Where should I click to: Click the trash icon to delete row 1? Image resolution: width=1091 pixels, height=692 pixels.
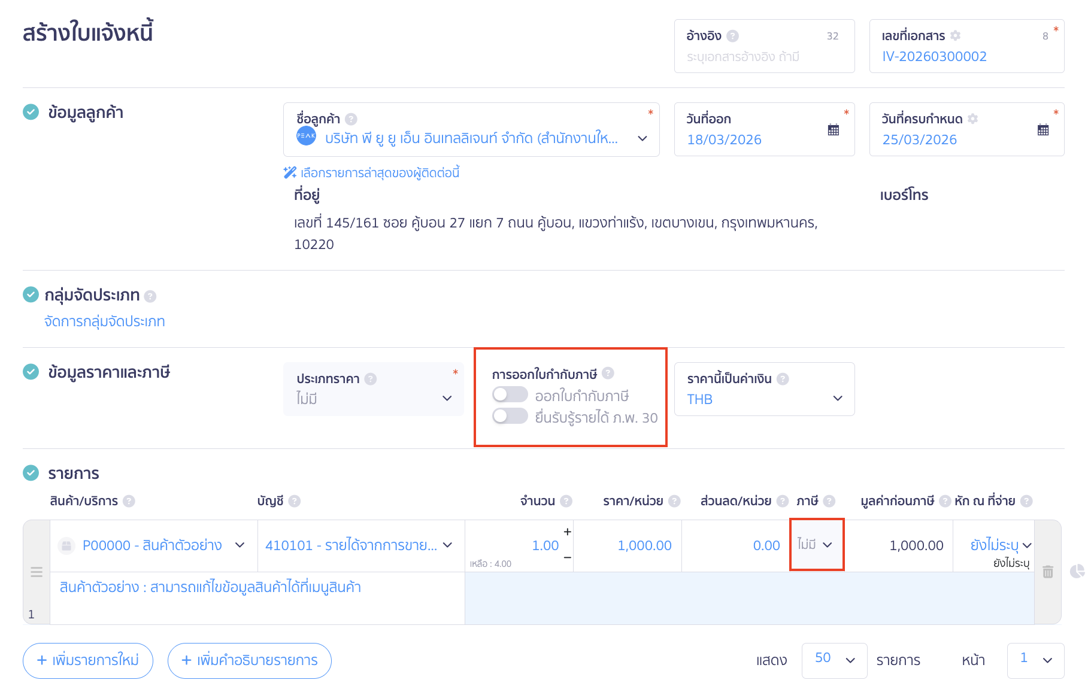tap(1047, 572)
